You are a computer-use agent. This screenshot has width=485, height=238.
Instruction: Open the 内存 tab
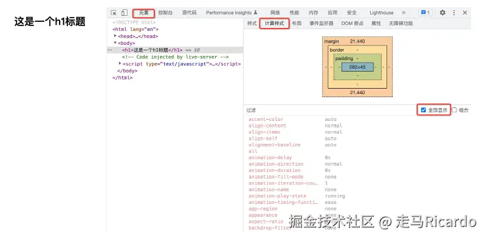314,13
